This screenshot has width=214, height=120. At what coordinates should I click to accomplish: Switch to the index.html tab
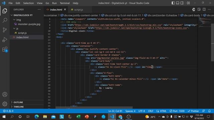(56, 10)
